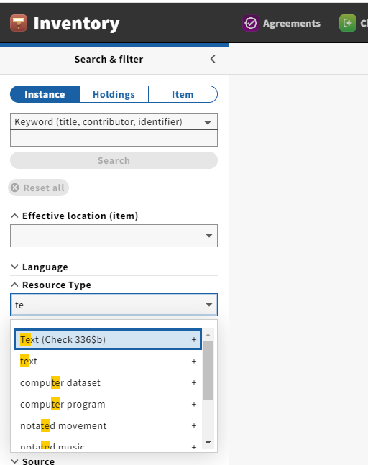Switch to the Holdings segment
Screen dimensions: 368x465
point(114,94)
